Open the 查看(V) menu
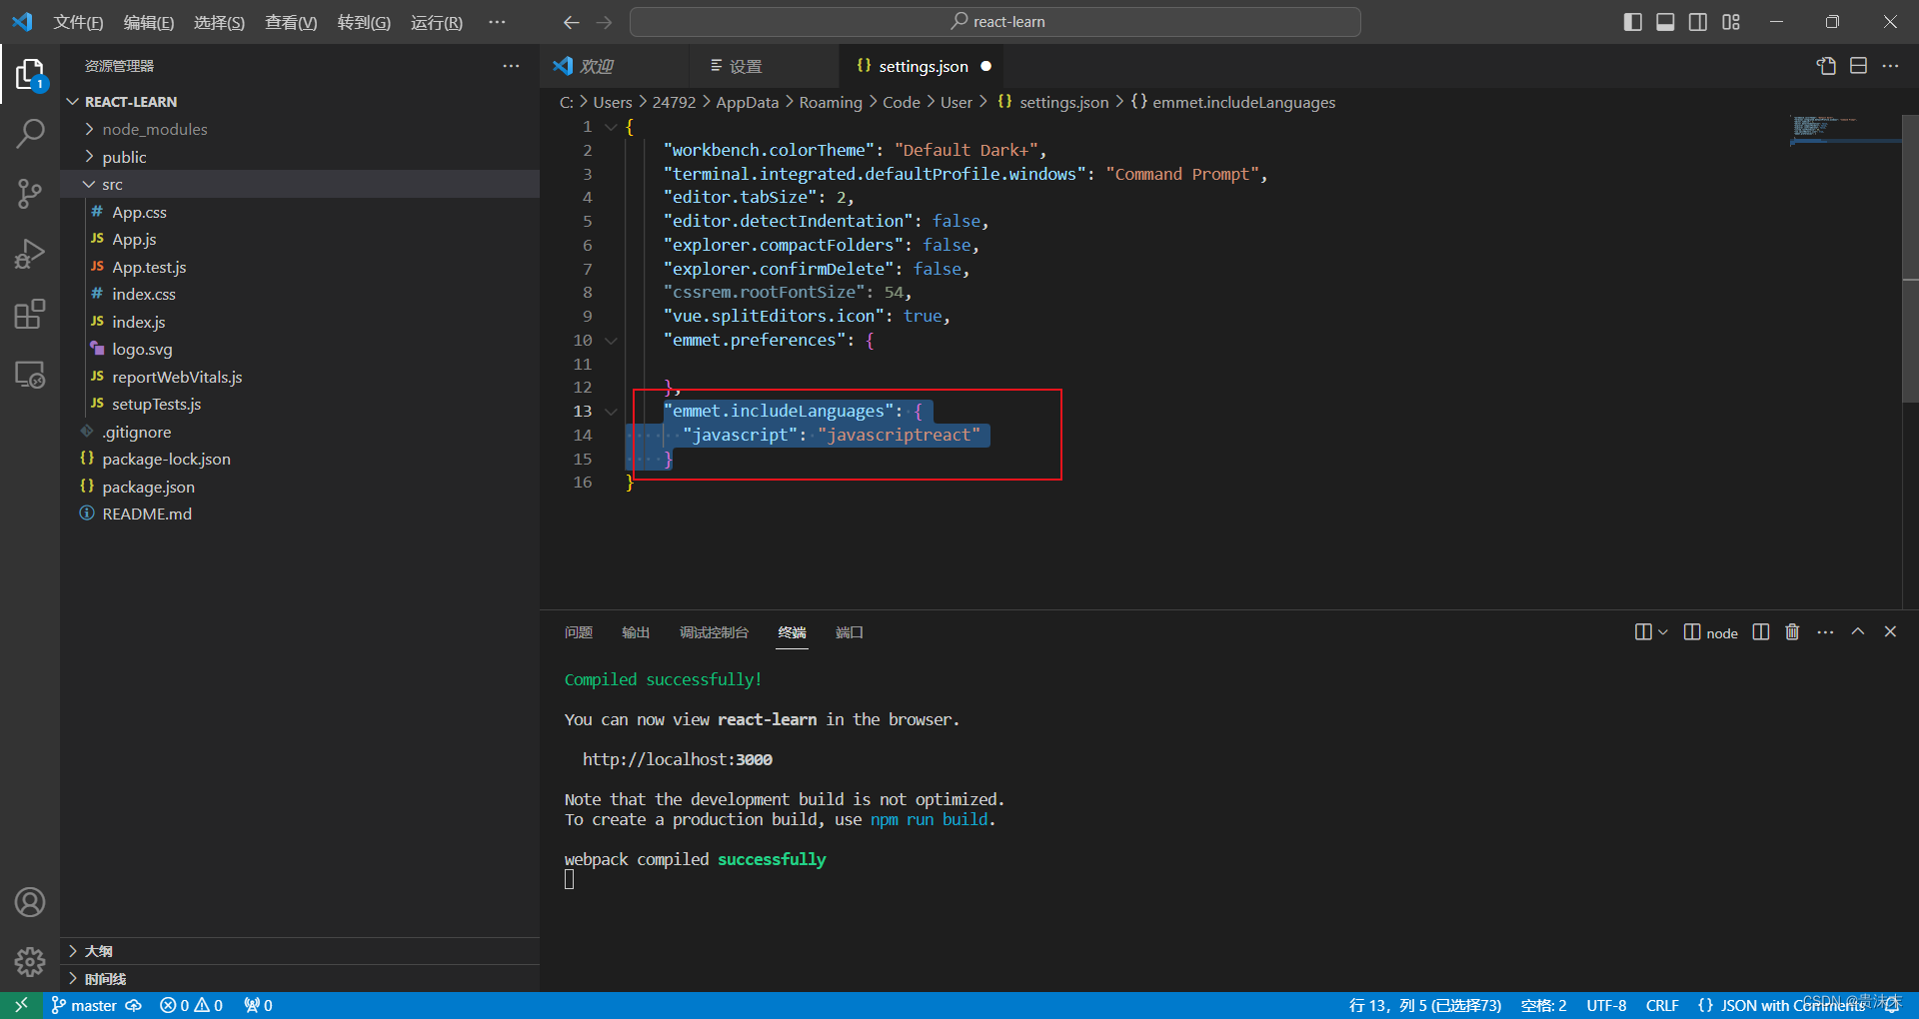This screenshot has height=1019, width=1919. point(291,22)
